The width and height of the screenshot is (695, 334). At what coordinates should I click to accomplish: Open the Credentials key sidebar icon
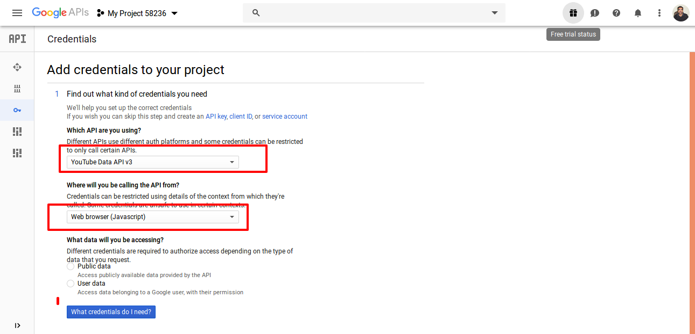click(x=17, y=110)
